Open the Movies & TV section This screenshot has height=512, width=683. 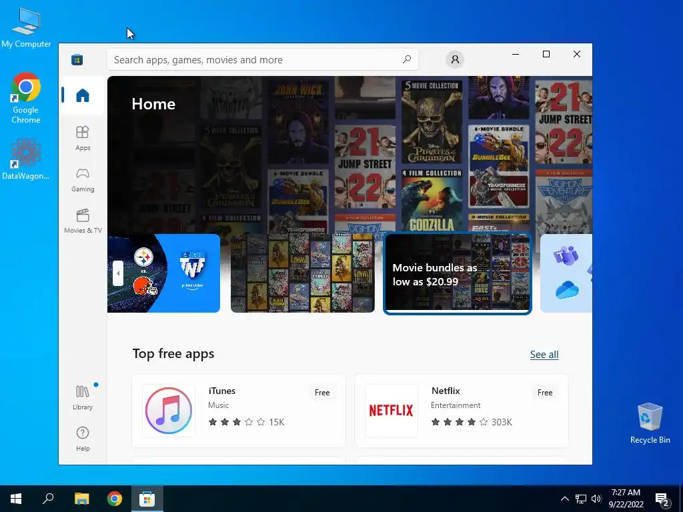click(x=83, y=221)
